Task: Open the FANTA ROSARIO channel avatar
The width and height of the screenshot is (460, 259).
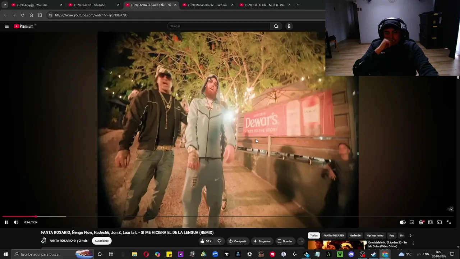Action: (x=44, y=241)
